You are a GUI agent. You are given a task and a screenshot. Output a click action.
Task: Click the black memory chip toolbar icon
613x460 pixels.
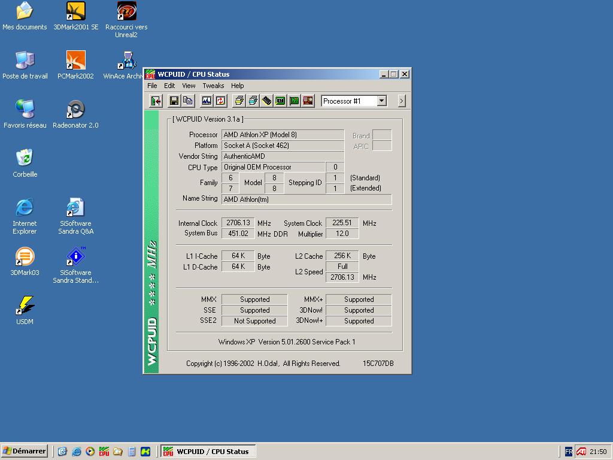[266, 101]
